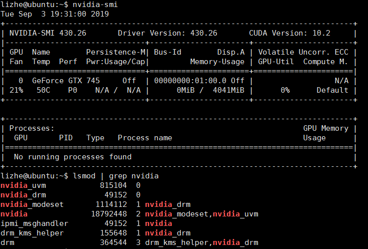Click performance state 'P0'

[73, 90]
